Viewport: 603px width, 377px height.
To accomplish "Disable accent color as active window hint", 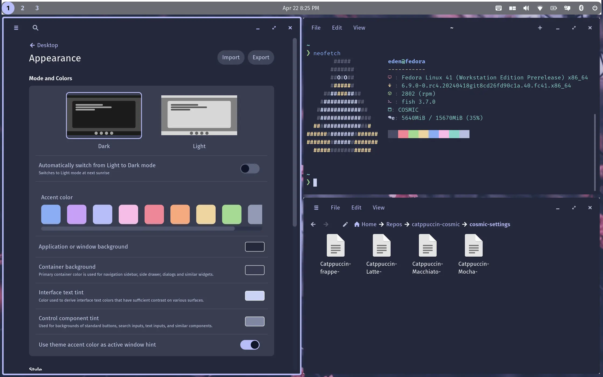I will [x=250, y=345].
